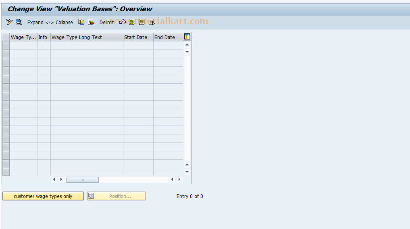
Task: Click the Position... button
Action: pyautogui.click(x=117, y=196)
